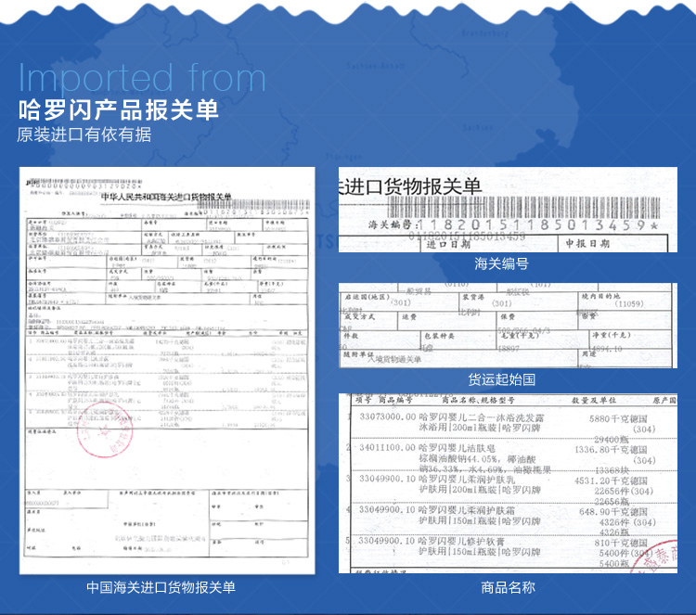Click the subtitle '原装进口有依有据'
This screenshot has height=615, width=696.
pyautogui.click(x=84, y=135)
